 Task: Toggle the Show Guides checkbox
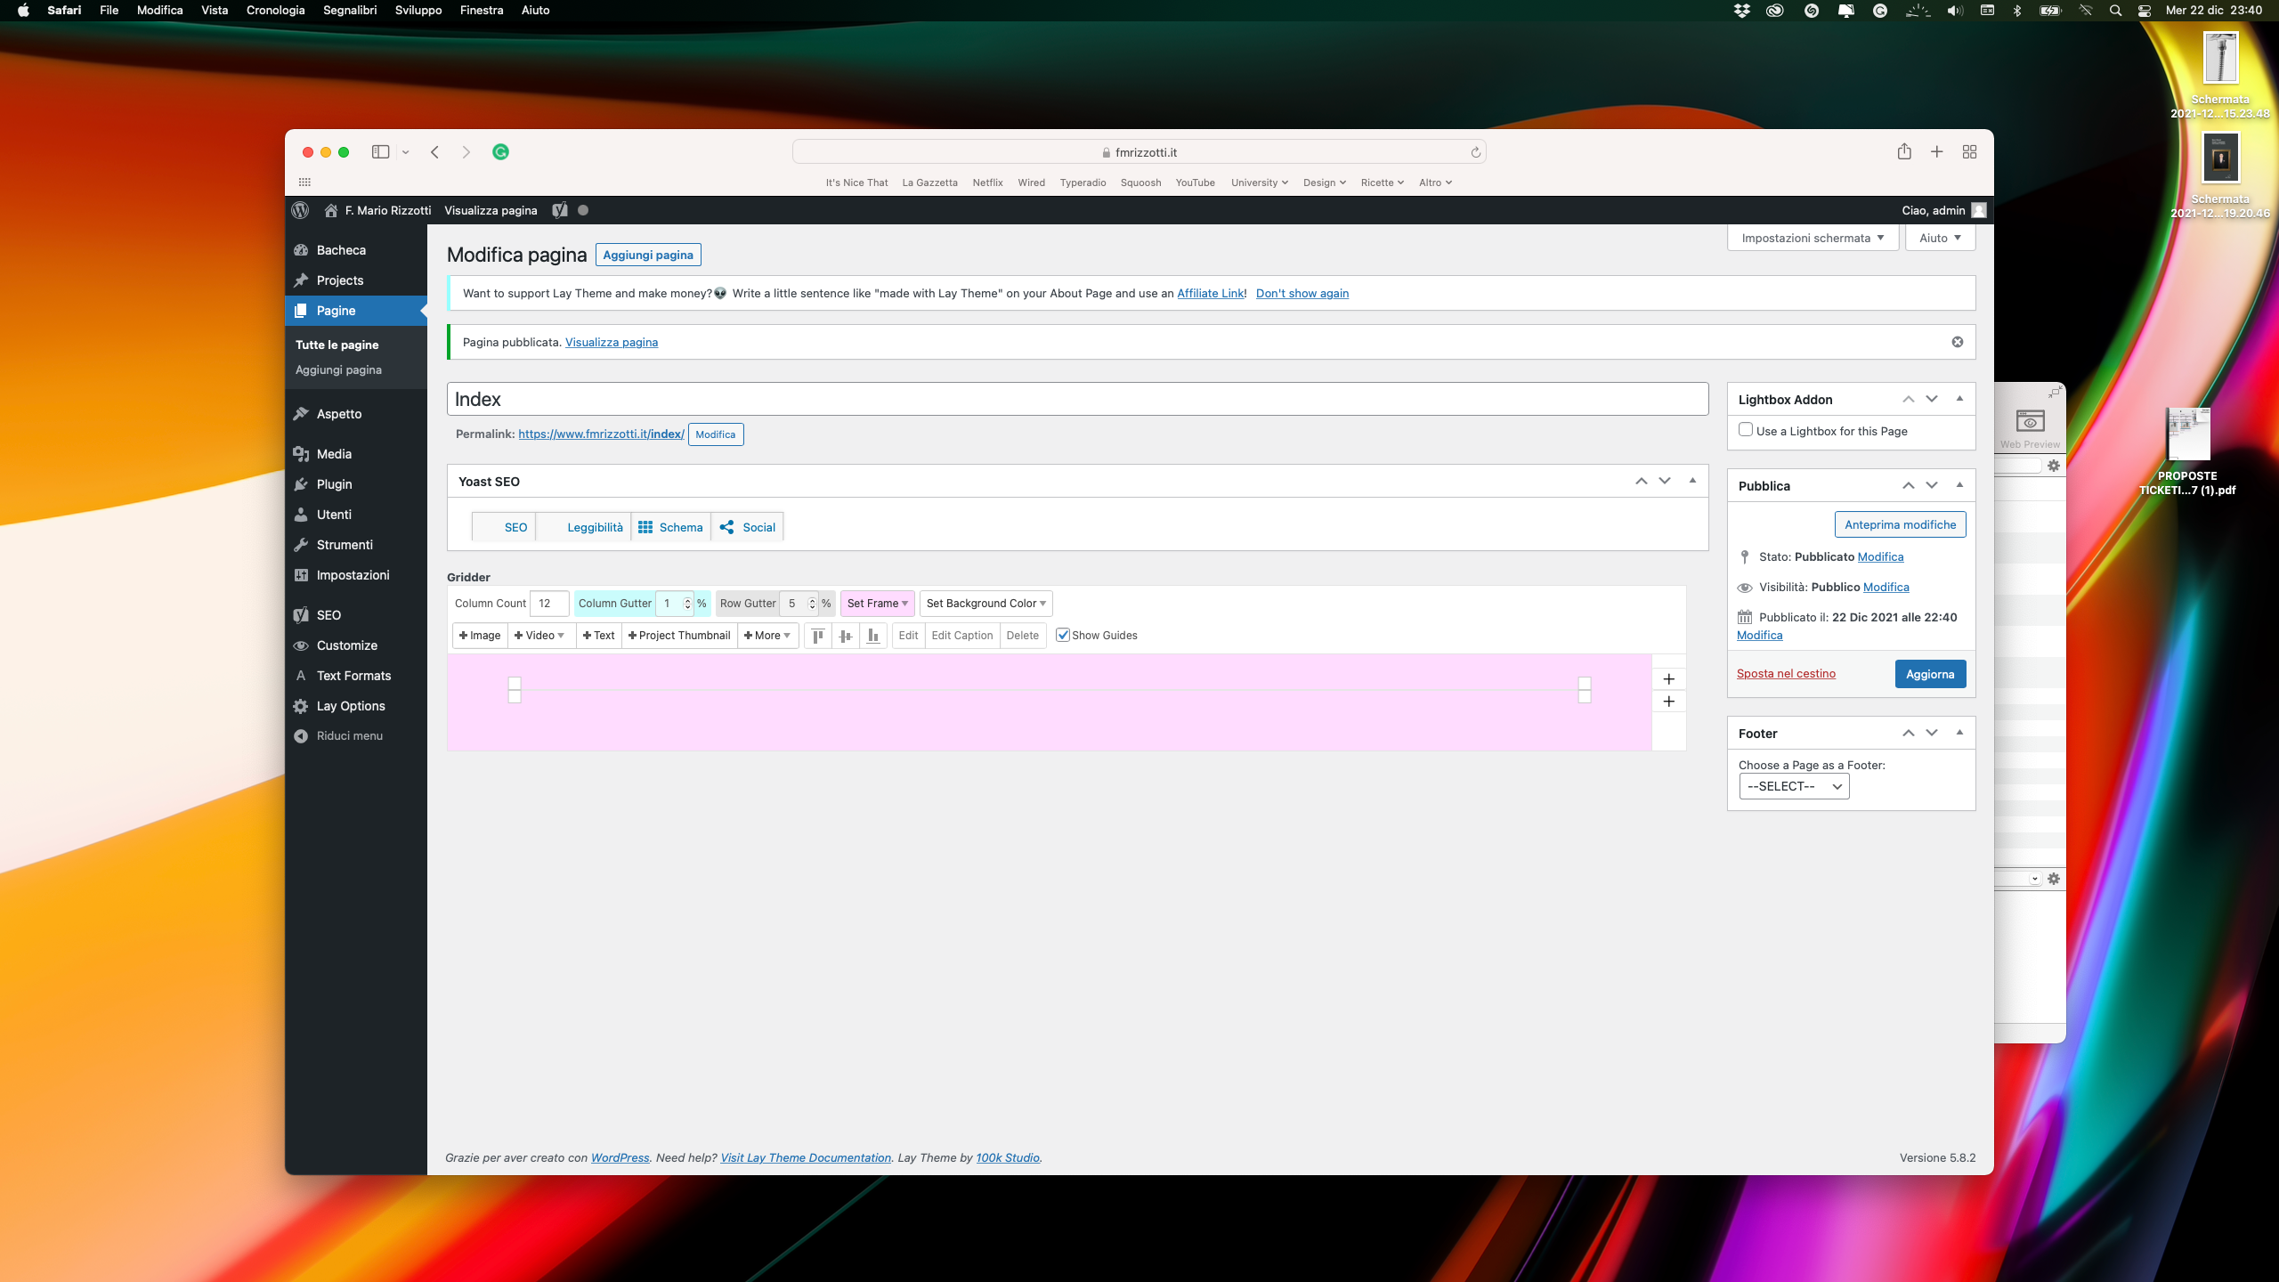tap(1062, 636)
